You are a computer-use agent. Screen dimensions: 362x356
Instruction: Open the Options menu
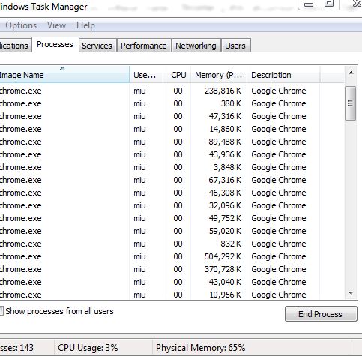(x=21, y=25)
